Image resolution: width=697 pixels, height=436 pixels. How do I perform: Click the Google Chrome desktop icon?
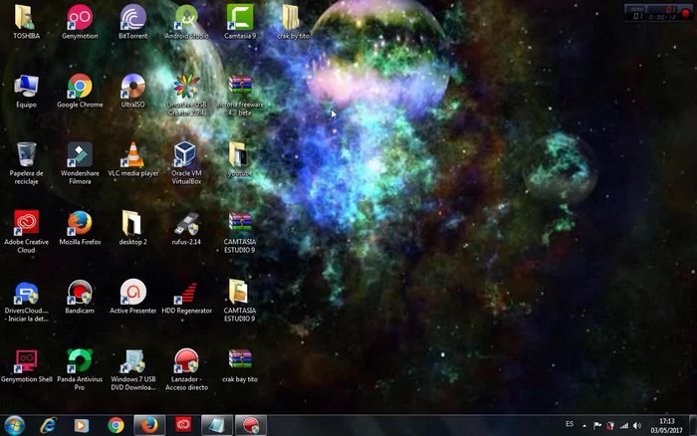tap(80, 87)
